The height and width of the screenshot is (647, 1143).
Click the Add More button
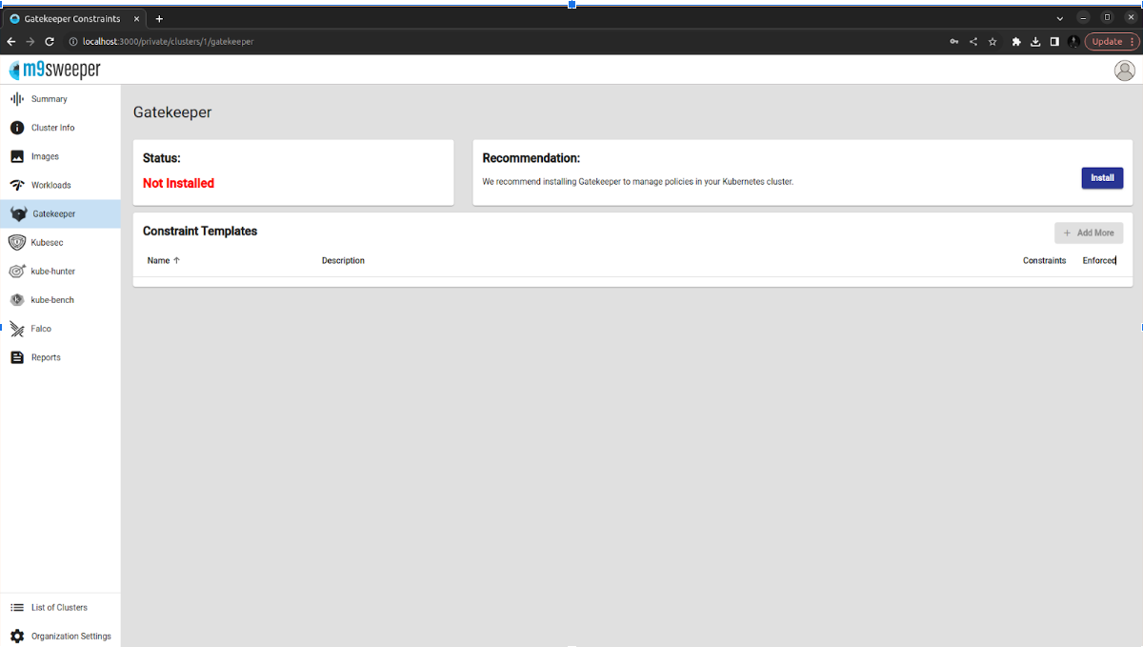tap(1088, 233)
